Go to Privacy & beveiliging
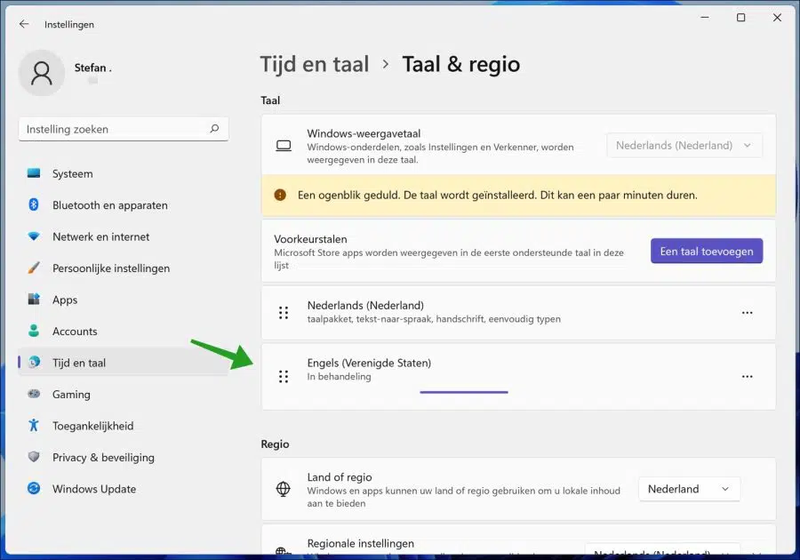Image resolution: width=800 pixels, height=560 pixels. click(123, 458)
